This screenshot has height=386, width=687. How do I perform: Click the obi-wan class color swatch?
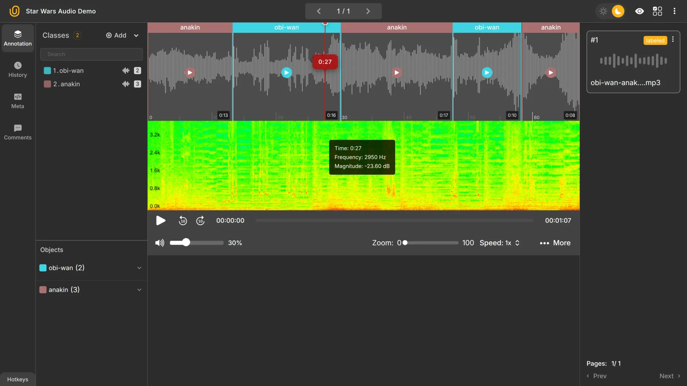[x=47, y=71]
